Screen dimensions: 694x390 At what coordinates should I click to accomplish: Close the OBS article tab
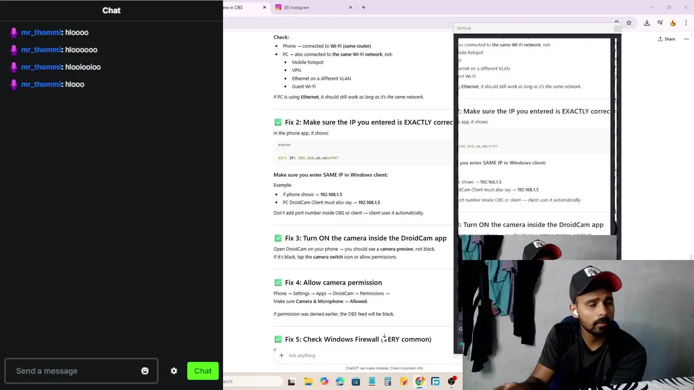pyautogui.click(x=265, y=8)
